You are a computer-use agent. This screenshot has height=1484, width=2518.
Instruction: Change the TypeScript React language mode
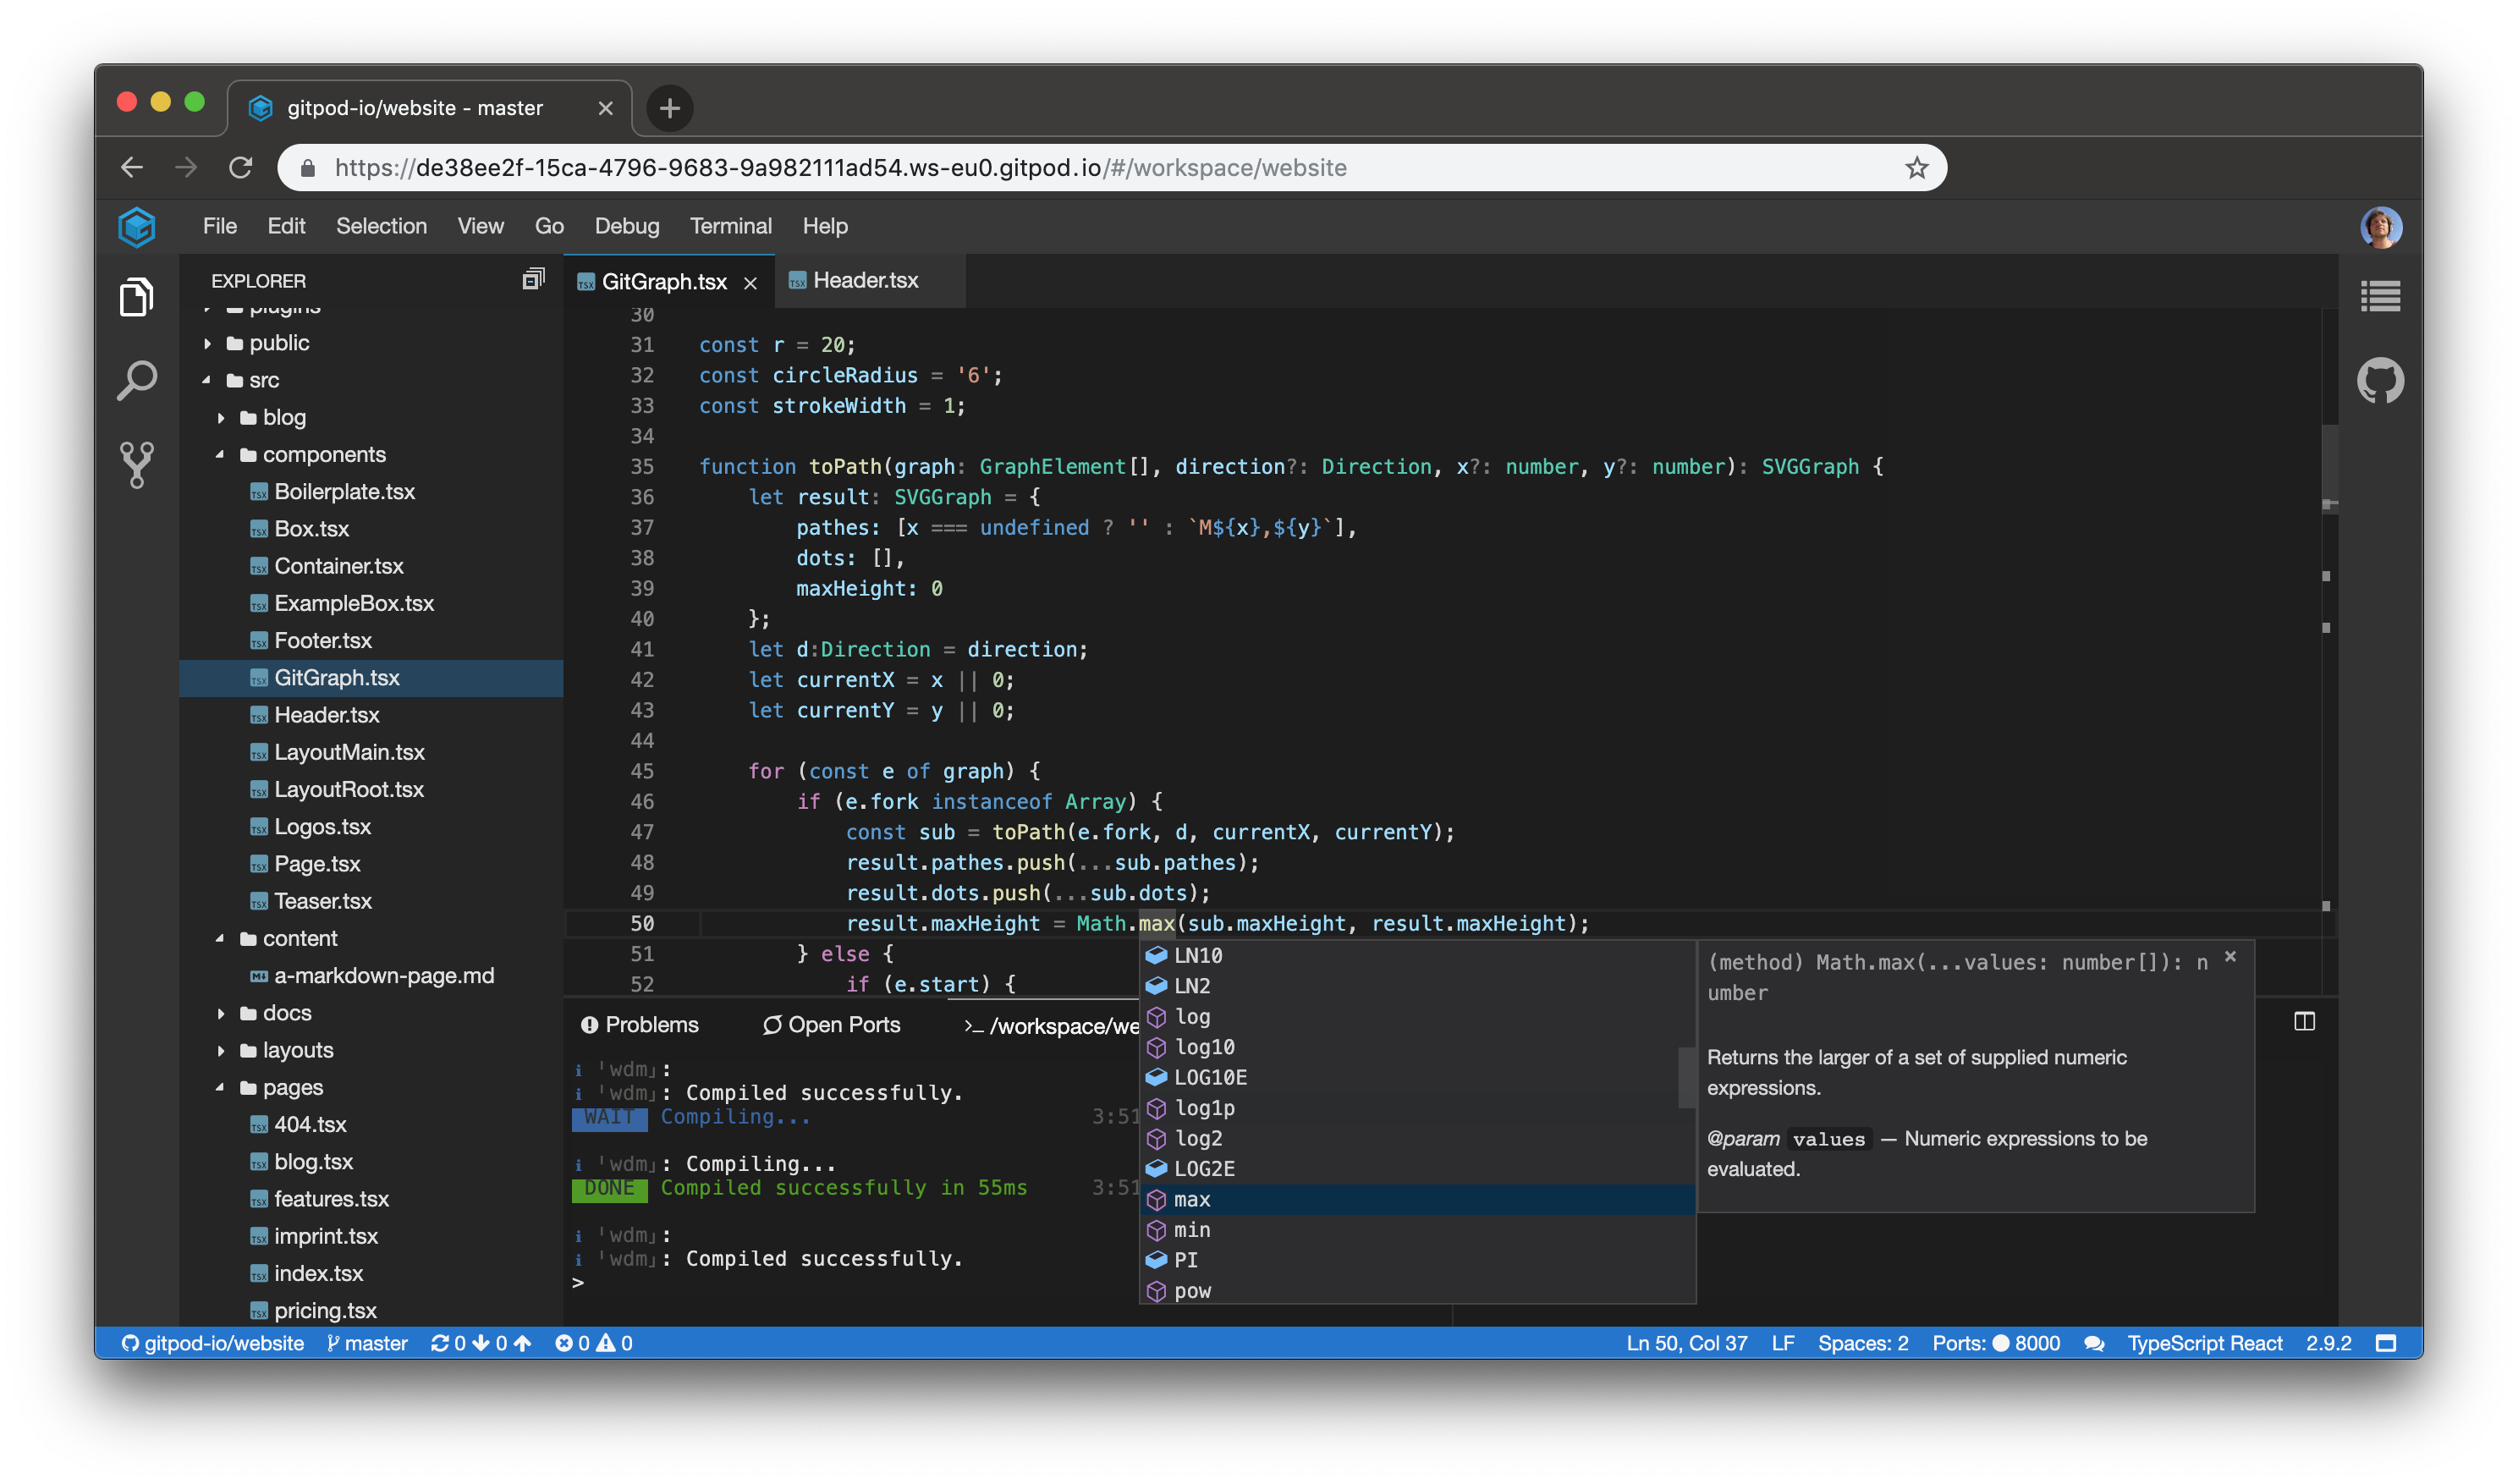click(x=2204, y=1343)
